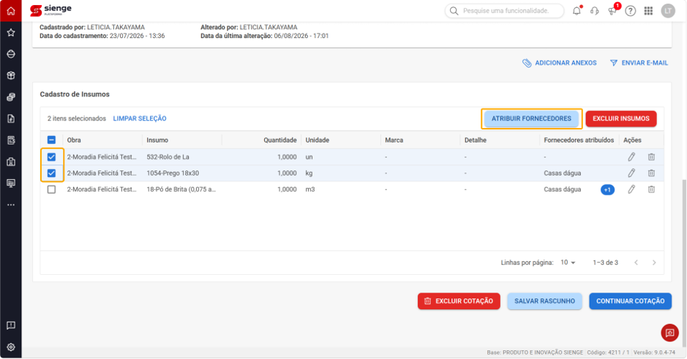Open the red floating chat button
The image size is (687, 359).
point(670,333)
